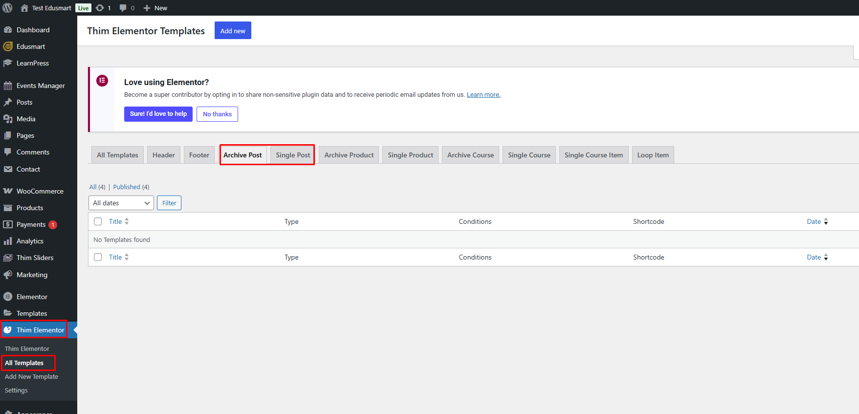Tick the select-all checkbox in table footer
Image resolution: width=859 pixels, height=414 pixels.
[x=98, y=257]
